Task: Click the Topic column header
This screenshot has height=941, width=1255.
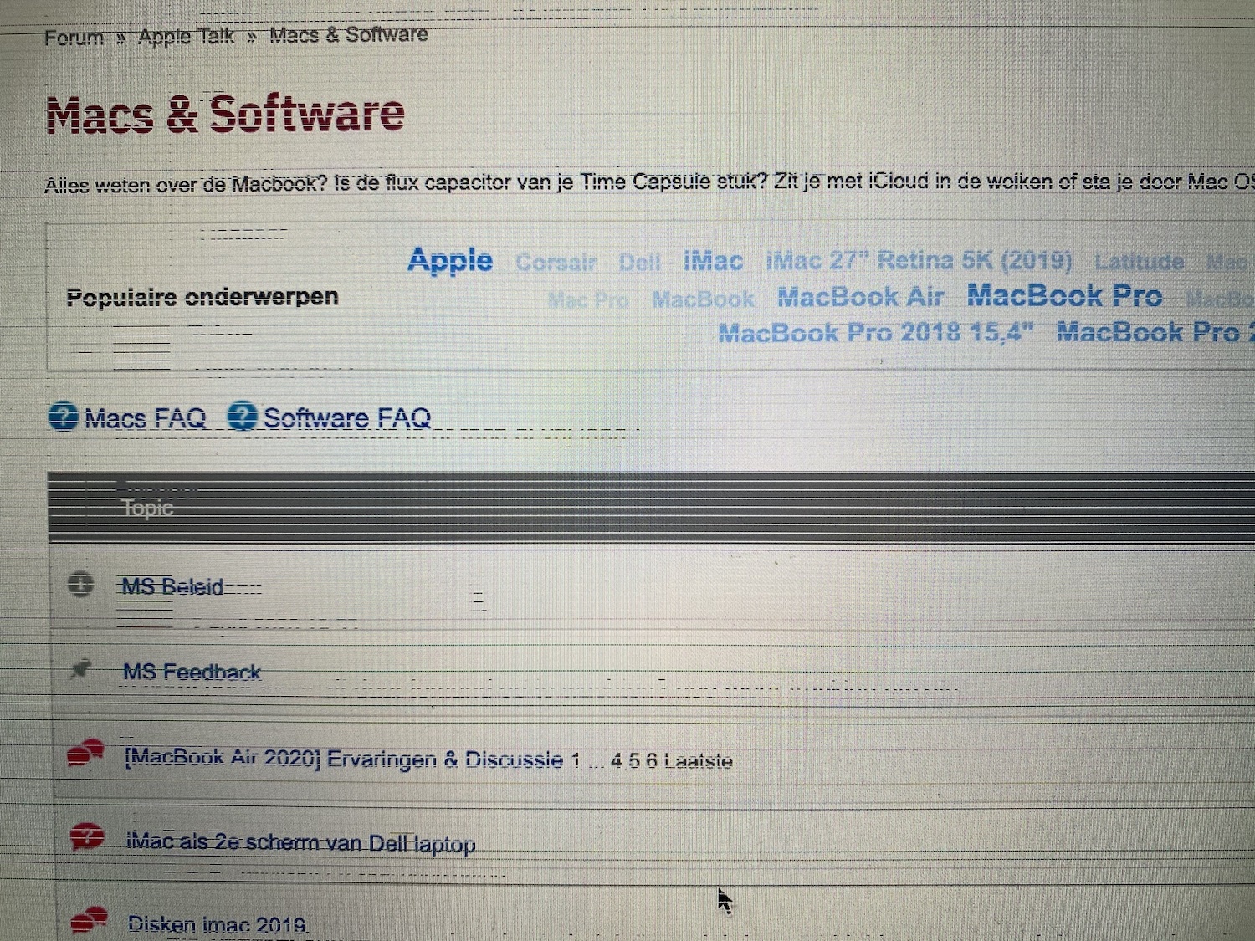Action: point(147,508)
